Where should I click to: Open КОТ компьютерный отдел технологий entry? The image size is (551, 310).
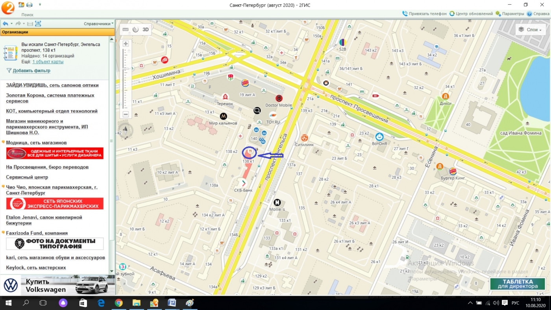[52, 111]
